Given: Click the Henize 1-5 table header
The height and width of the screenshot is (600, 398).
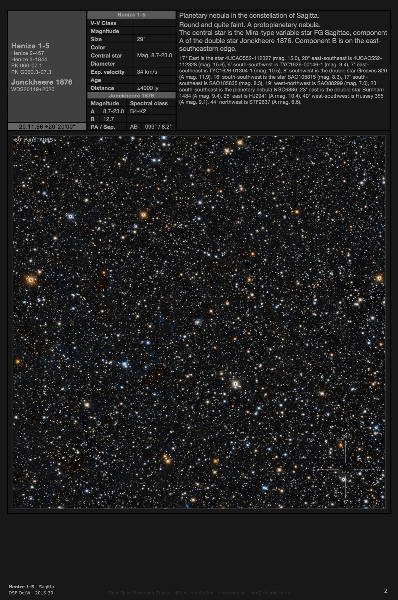Looking at the screenshot, I should pyautogui.click(x=131, y=15).
